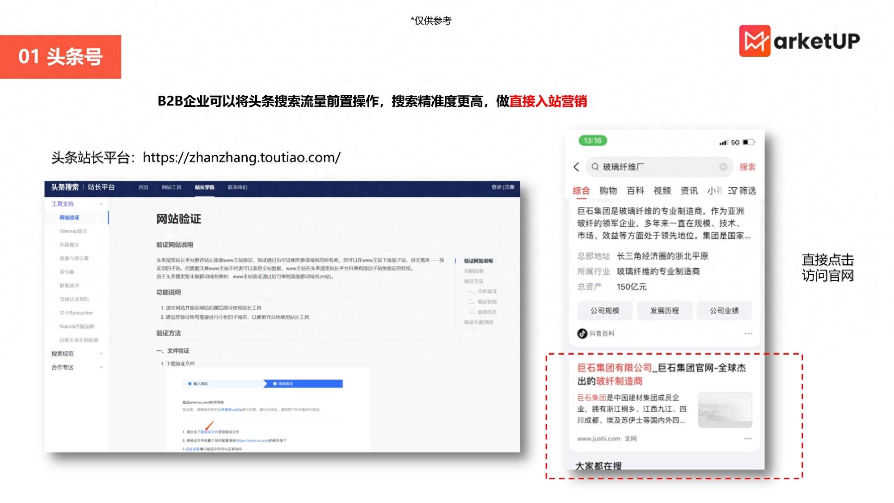This screenshot has width=894, height=503.
Task: Click the MarketUP logo
Action: (799, 41)
